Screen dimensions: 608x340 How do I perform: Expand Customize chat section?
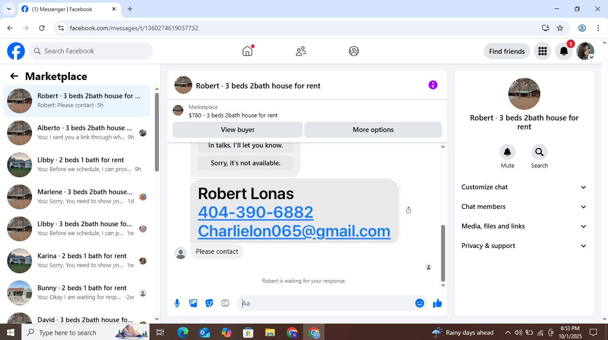tap(524, 187)
